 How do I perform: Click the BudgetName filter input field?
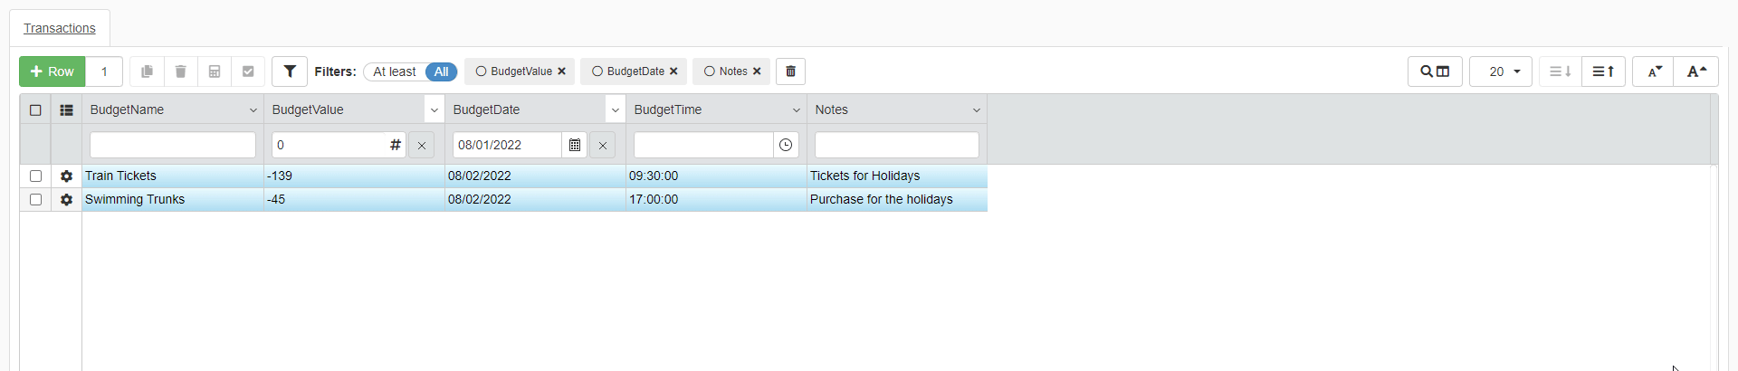[173, 145]
